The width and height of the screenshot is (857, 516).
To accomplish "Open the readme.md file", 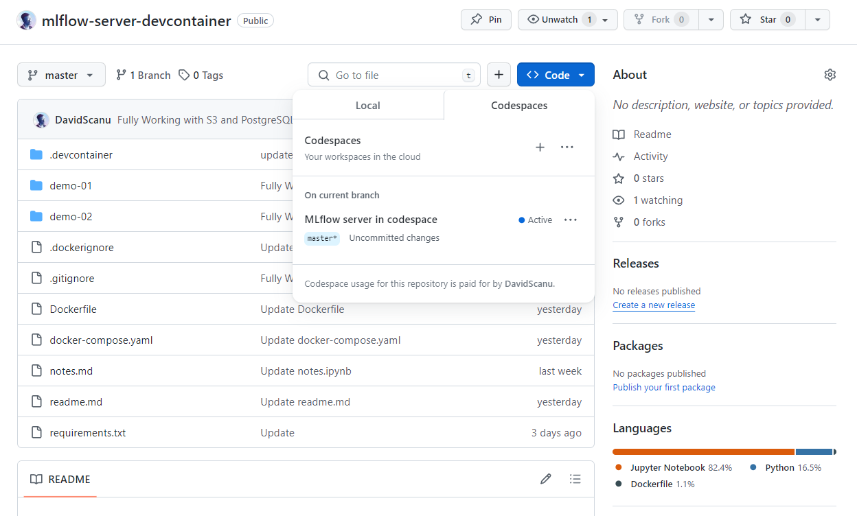I will [x=76, y=401].
